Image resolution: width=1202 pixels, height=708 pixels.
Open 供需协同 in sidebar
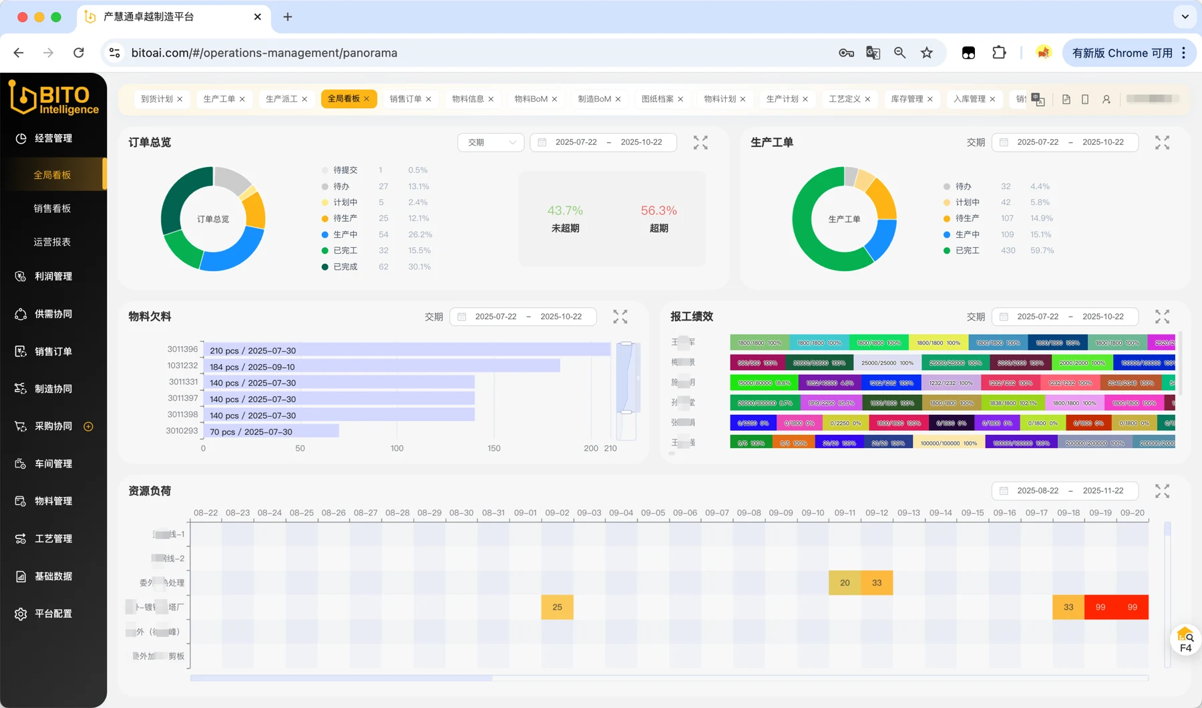[x=53, y=314]
